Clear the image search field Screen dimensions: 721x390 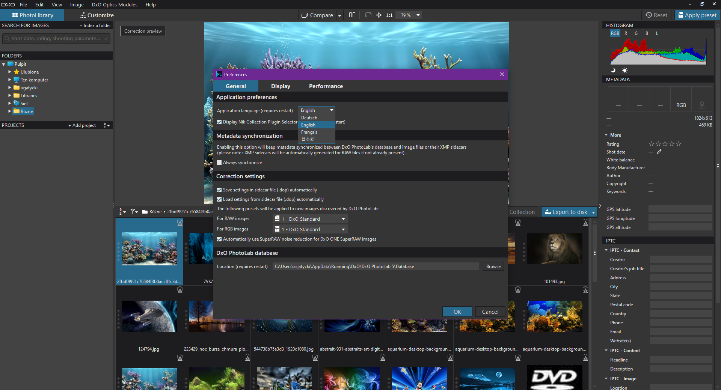click(107, 39)
